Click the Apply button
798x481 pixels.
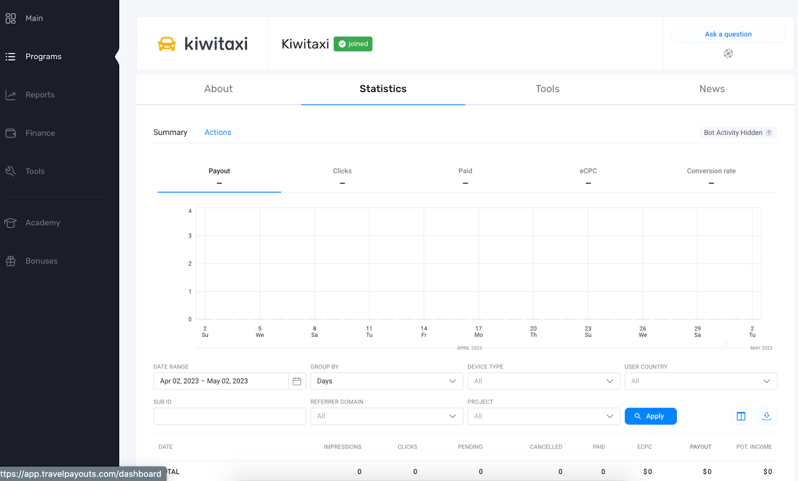[650, 416]
